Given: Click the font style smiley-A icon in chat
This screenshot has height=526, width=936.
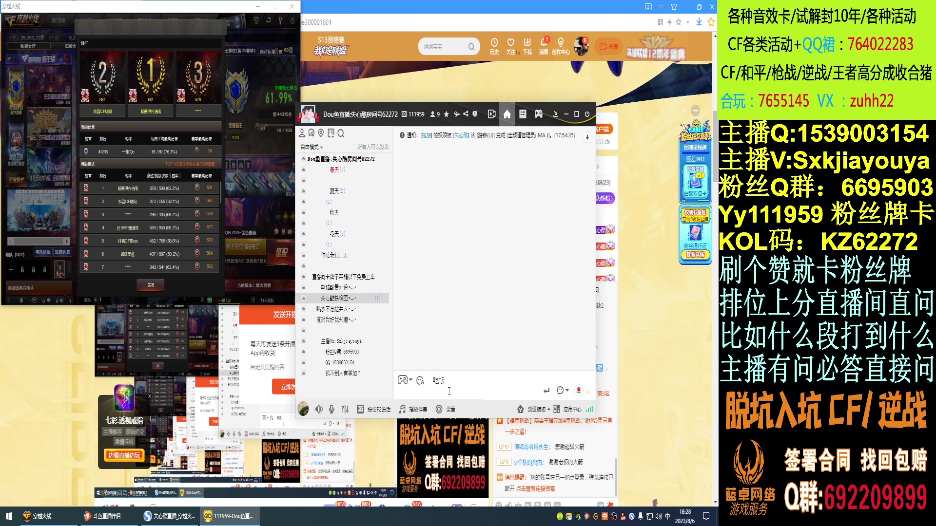Looking at the screenshot, I should tap(420, 380).
